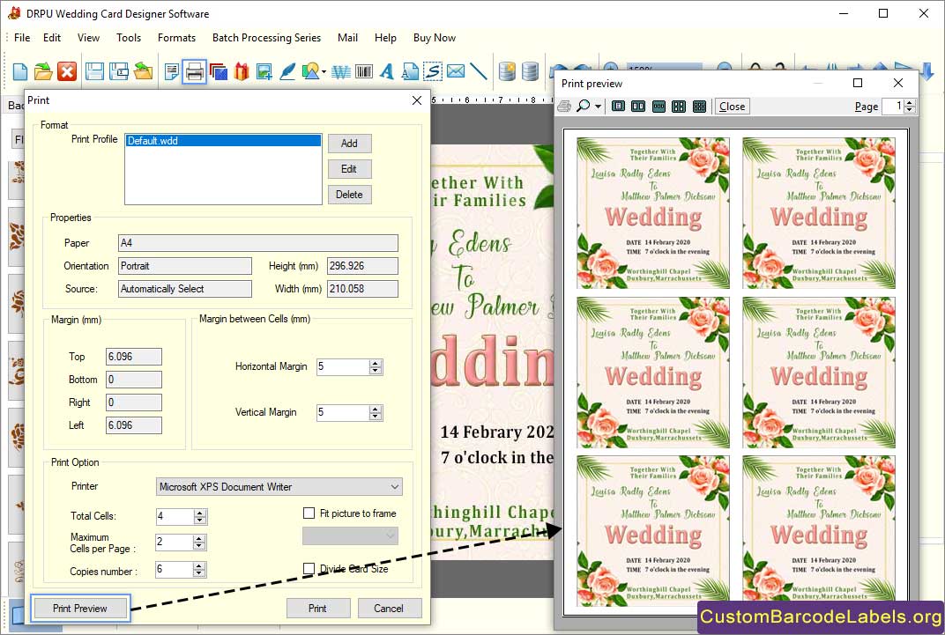Click the New document icon in the toolbar

[20, 71]
